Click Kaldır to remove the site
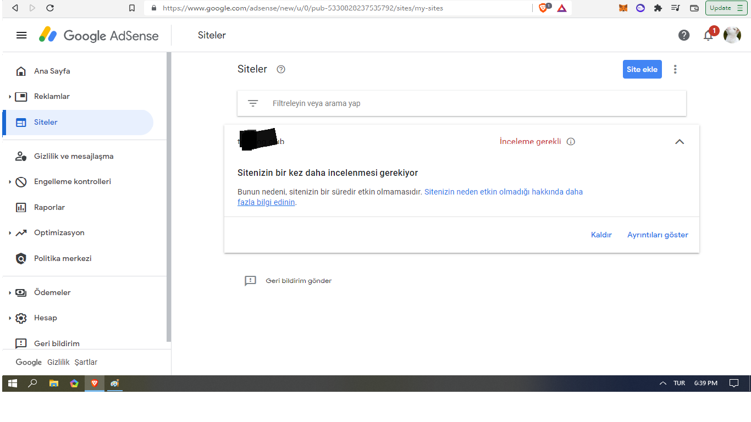The width and height of the screenshot is (751, 422). (601, 235)
